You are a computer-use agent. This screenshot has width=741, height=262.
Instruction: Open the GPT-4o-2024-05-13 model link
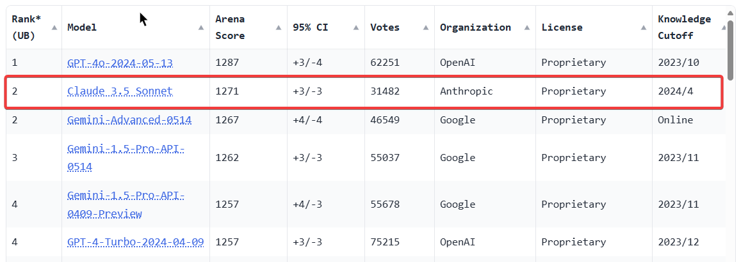pos(120,63)
